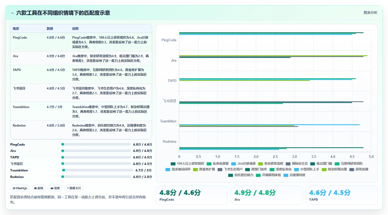388x215 pixels.
Task: Select the 进度 tag pill
Action: (x=55, y=188)
